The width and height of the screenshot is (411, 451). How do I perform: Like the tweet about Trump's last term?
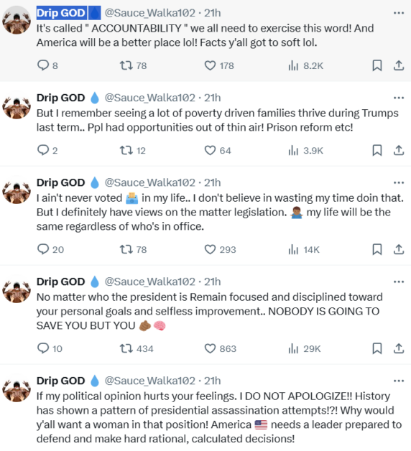point(218,150)
